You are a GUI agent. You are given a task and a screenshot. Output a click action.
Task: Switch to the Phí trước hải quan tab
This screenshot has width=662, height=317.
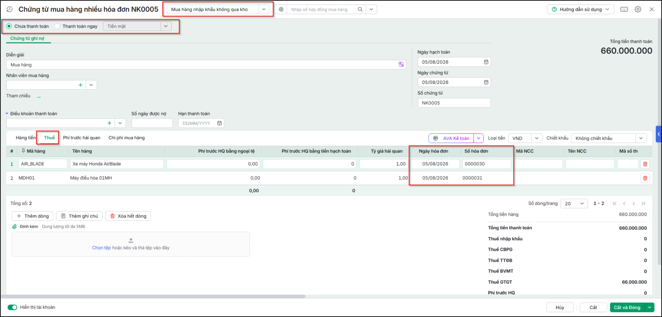click(82, 138)
